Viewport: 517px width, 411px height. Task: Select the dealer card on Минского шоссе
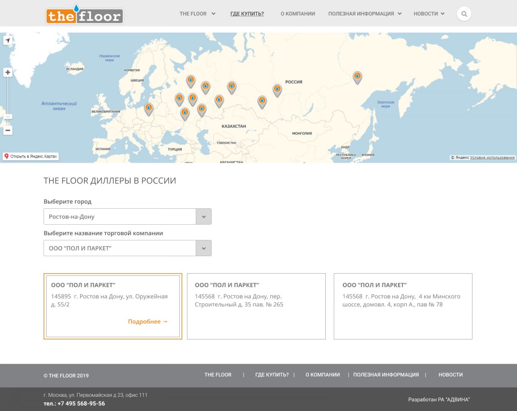[x=403, y=306]
